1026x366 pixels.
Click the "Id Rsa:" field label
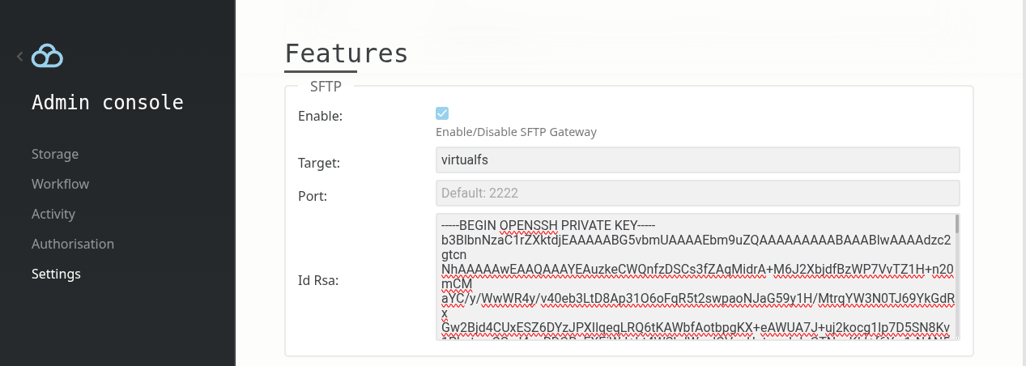coord(318,281)
